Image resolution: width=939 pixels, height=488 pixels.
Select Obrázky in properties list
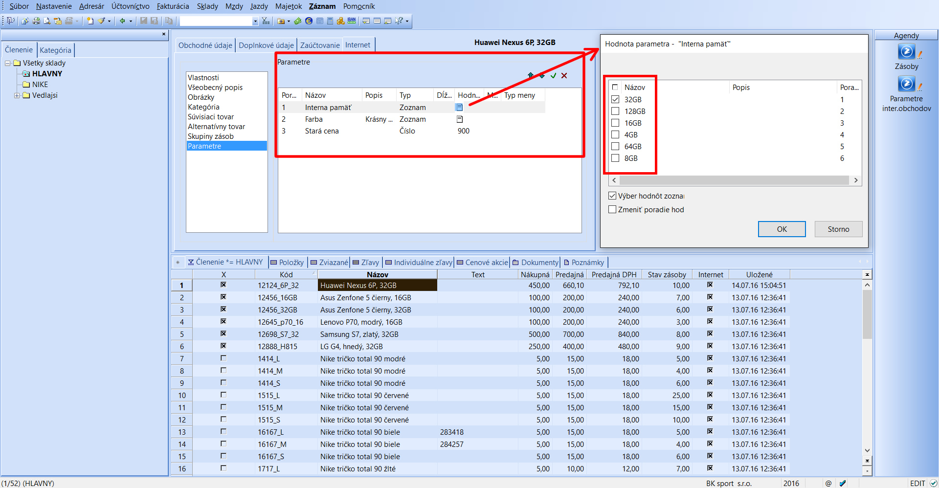pyautogui.click(x=201, y=97)
